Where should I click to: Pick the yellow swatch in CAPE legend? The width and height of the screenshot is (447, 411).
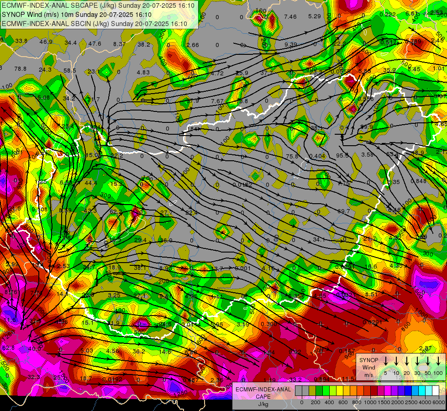340,390
